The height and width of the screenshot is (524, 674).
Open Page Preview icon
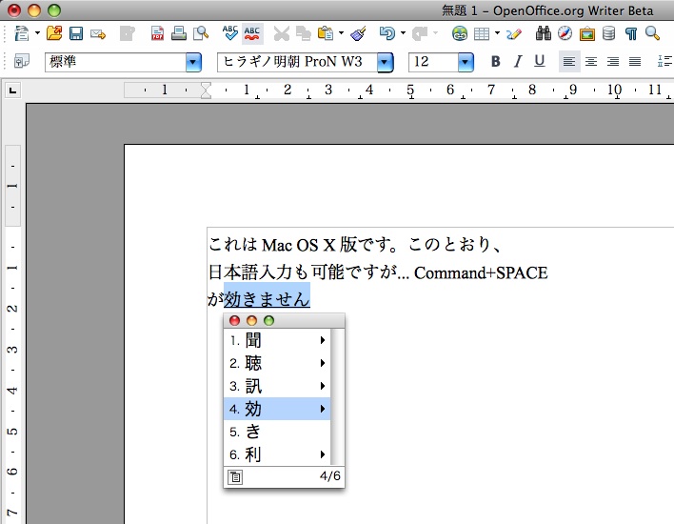pos(201,33)
